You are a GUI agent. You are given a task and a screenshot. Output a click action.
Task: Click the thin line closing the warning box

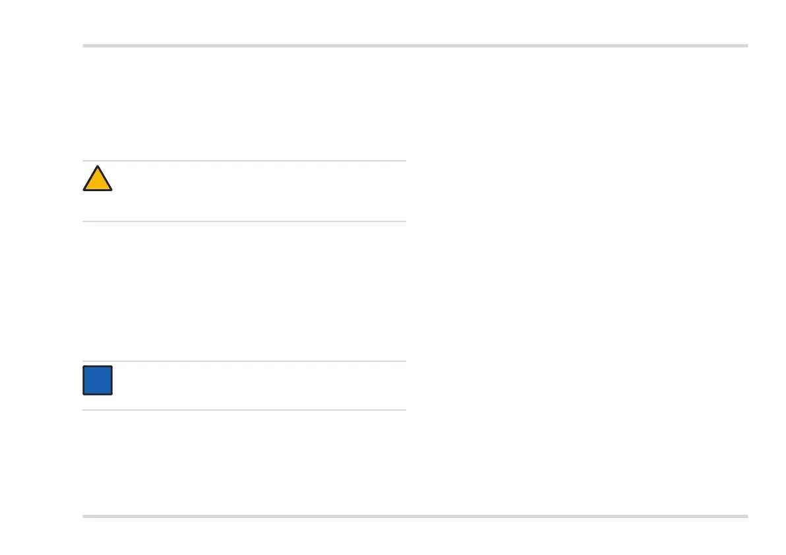pos(244,221)
